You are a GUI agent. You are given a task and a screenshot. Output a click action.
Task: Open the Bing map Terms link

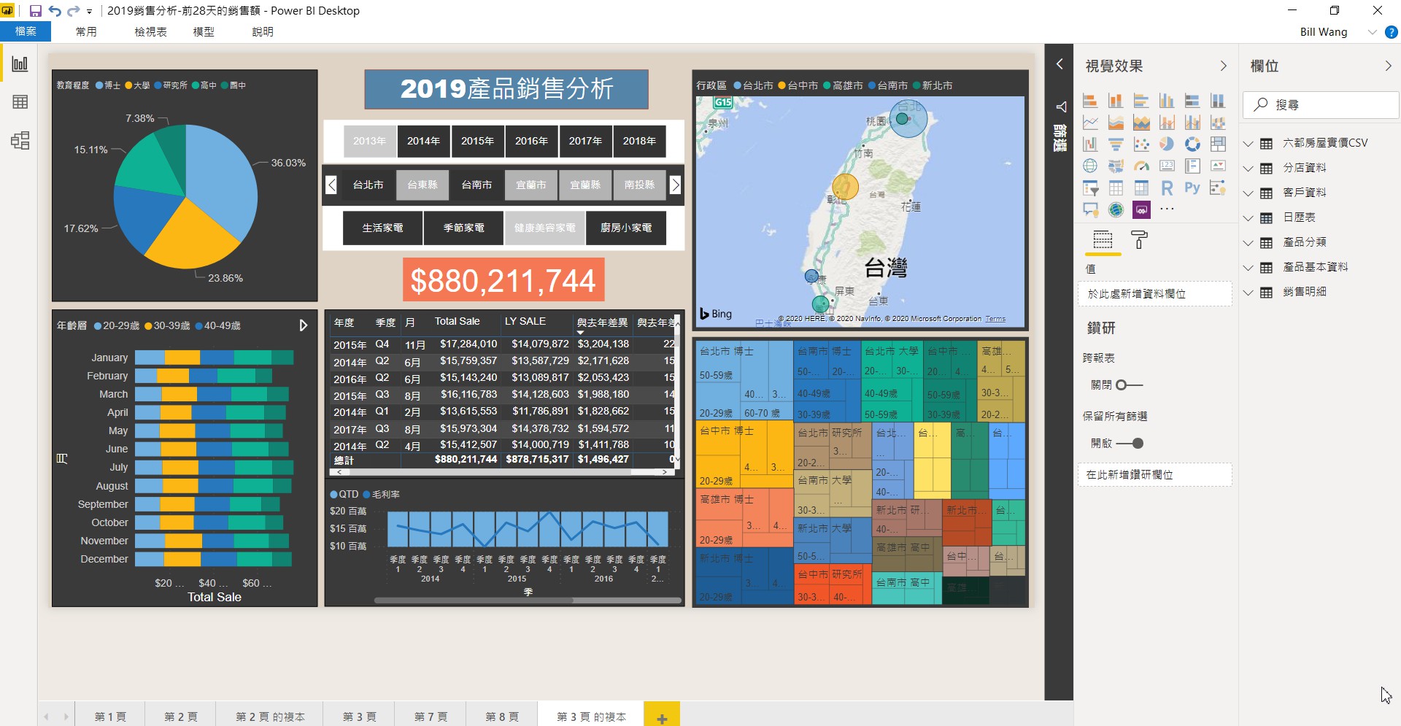pos(995,319)
